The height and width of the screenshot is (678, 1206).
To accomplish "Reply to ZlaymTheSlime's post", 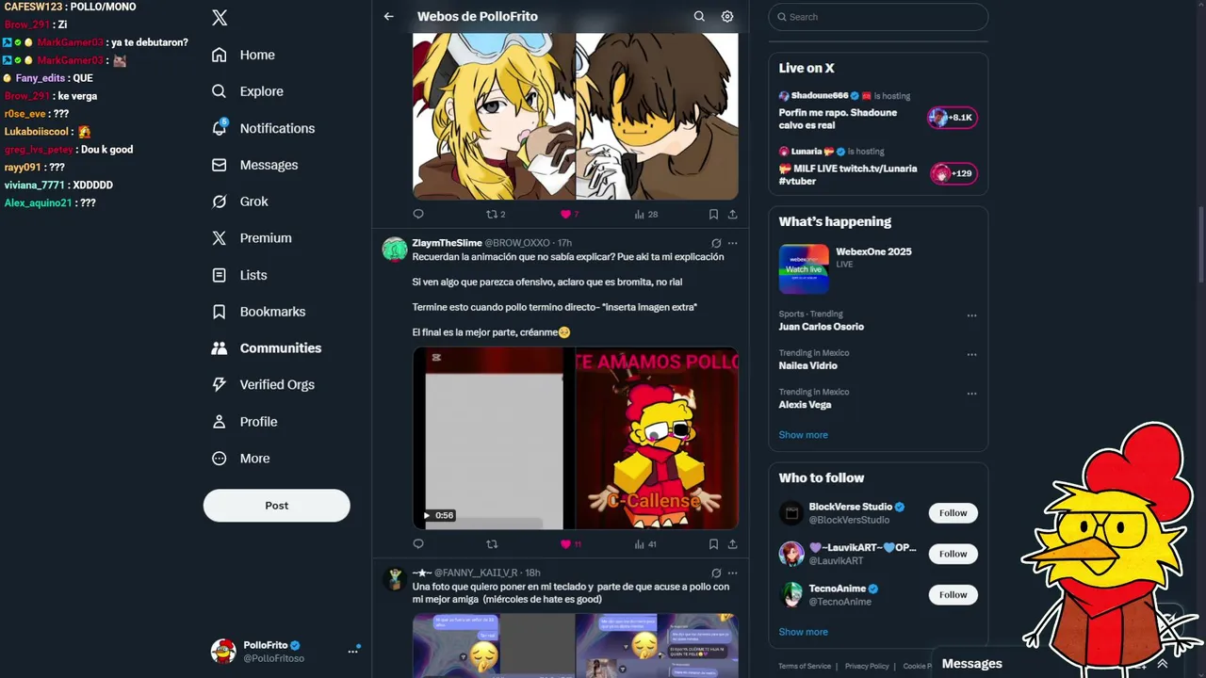I will click(x=418, y=544).
